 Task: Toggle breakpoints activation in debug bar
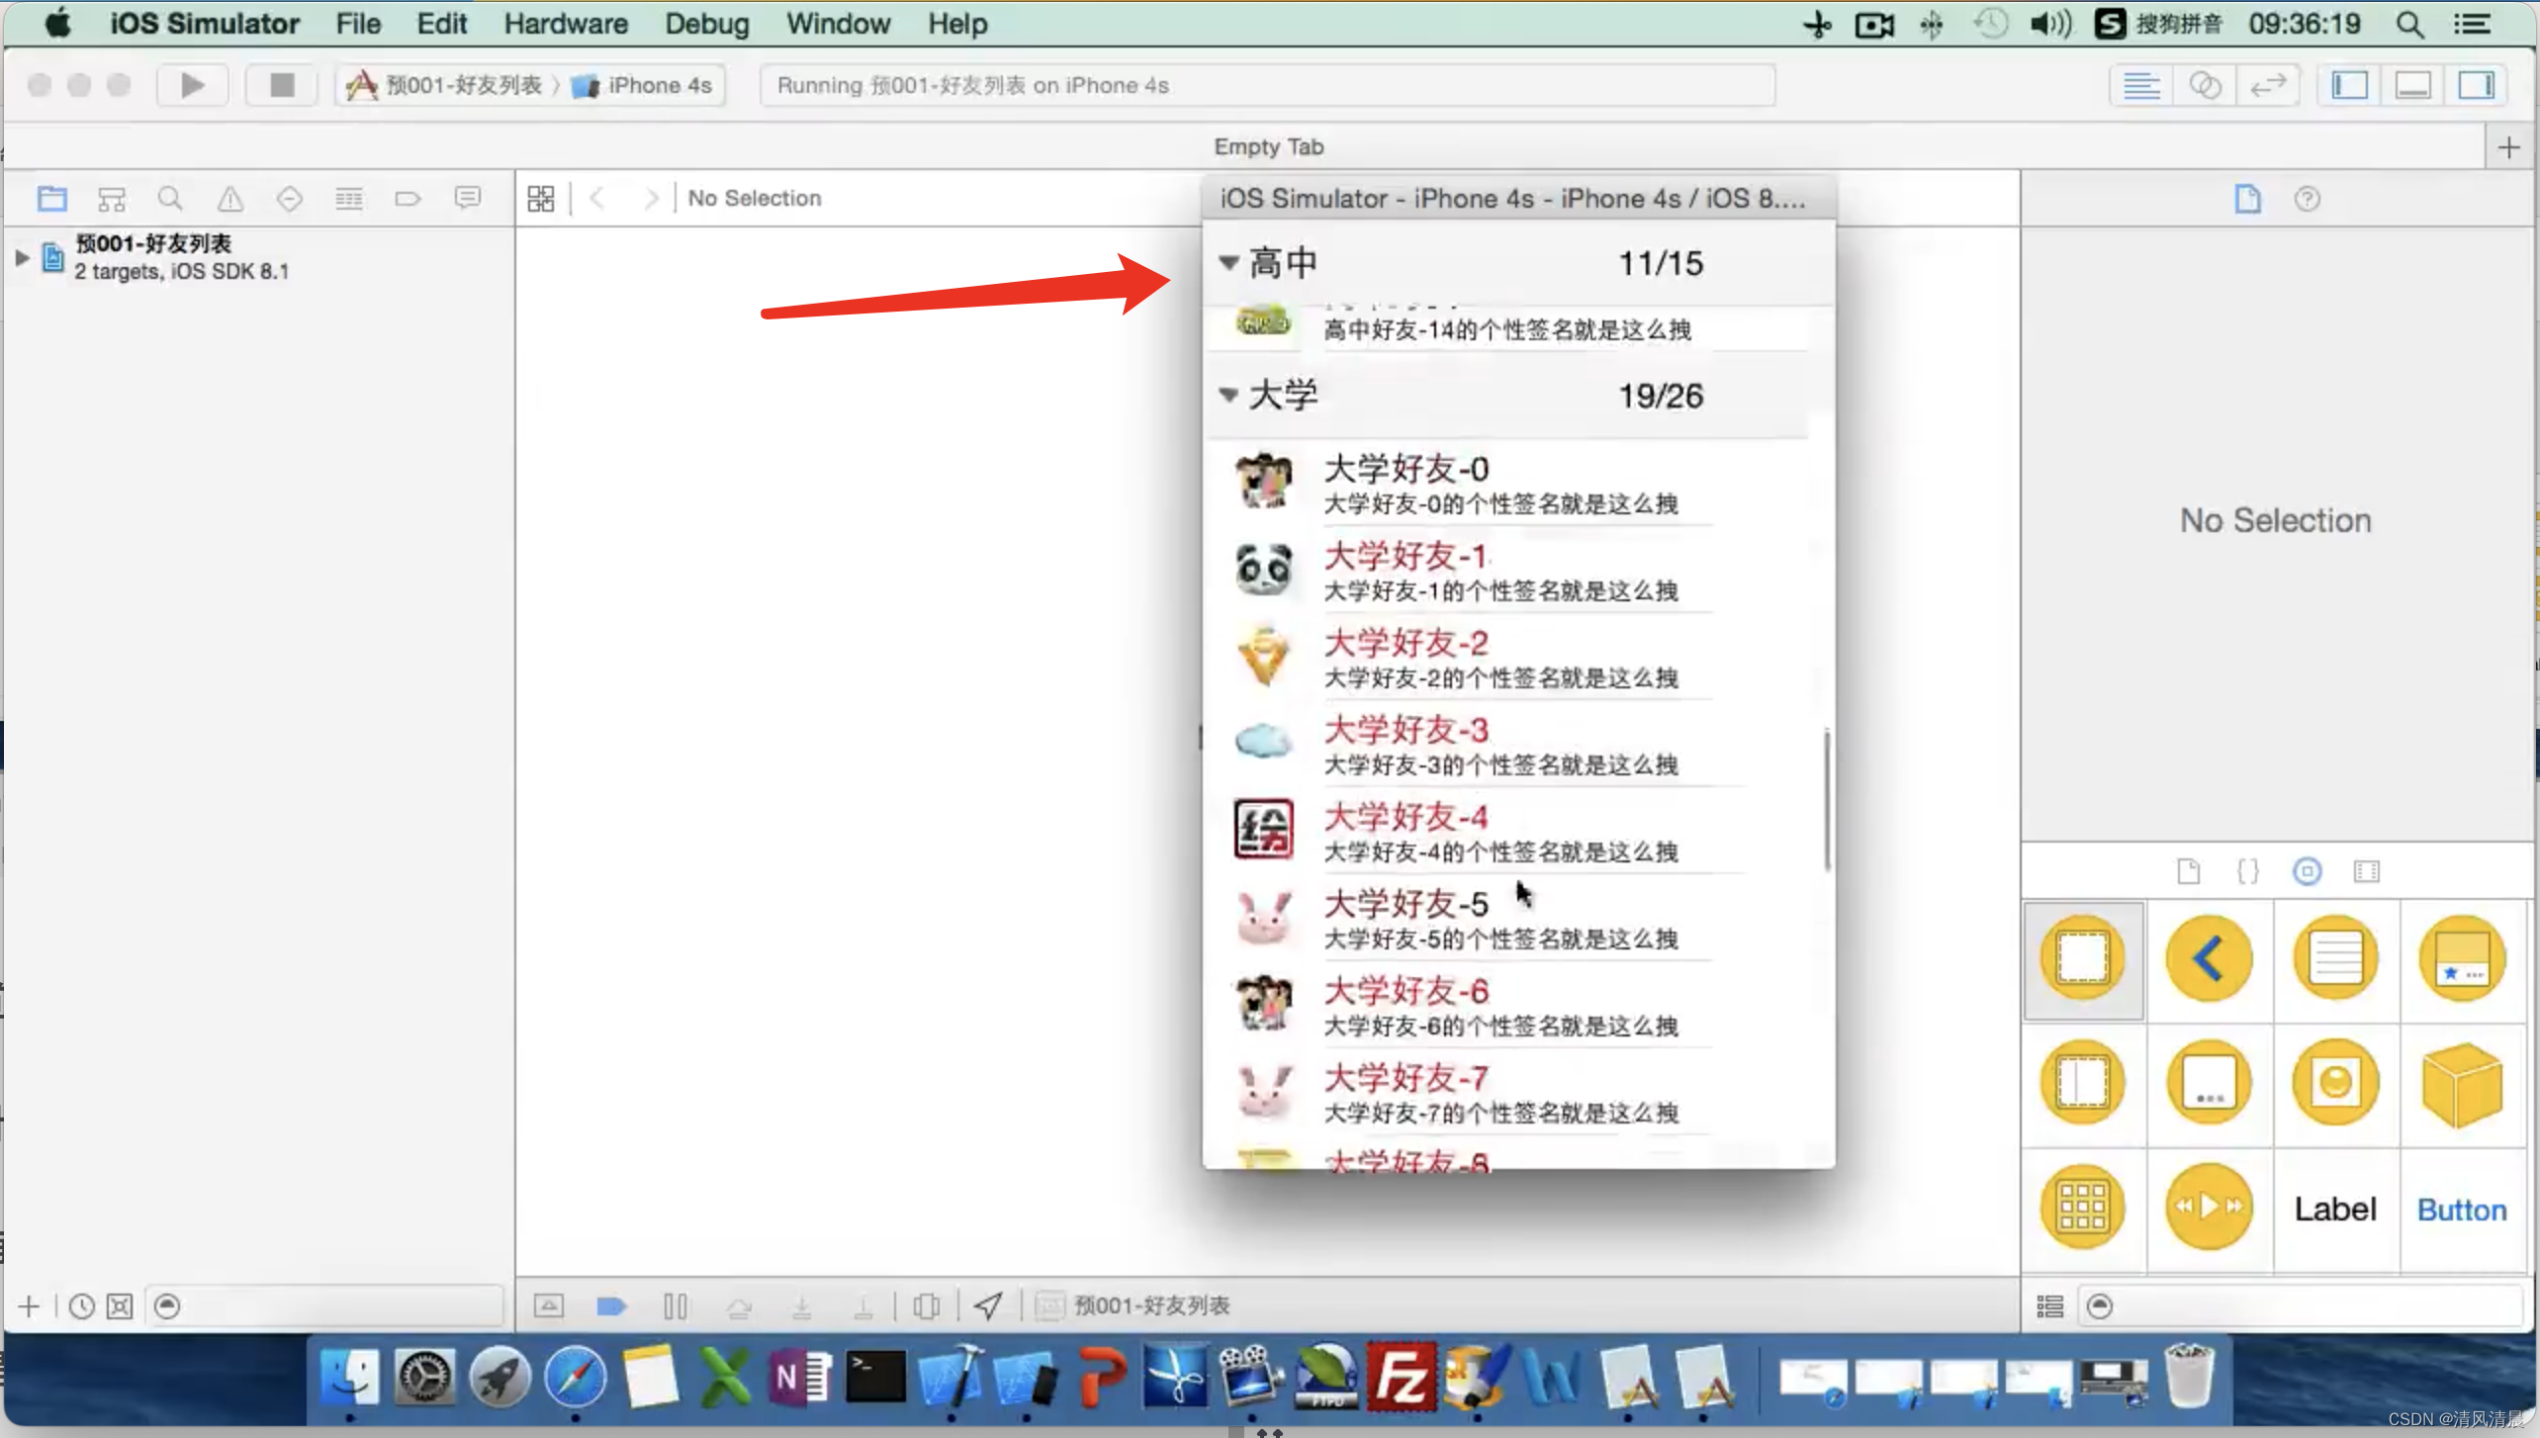point(612,1306)
